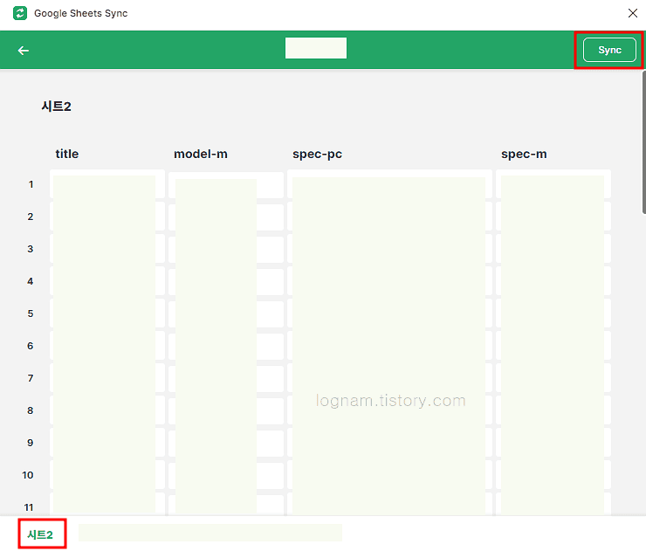Select row number 7
Viewport: 646px width, 551px height.
[x=31, y=378]
